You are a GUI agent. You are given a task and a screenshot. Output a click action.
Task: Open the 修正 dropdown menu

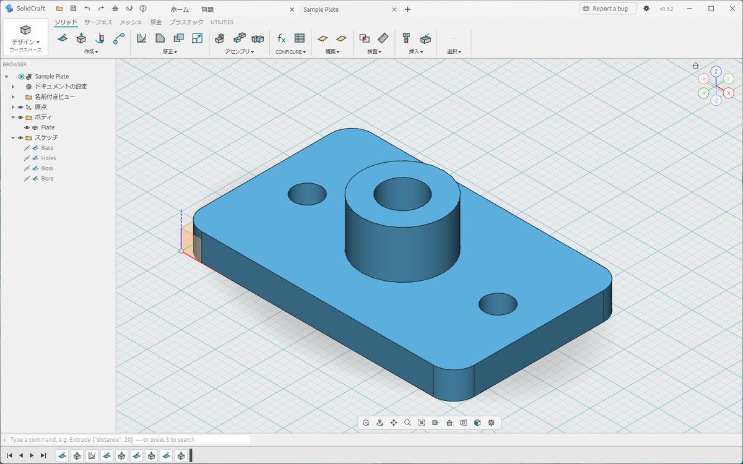170,52
